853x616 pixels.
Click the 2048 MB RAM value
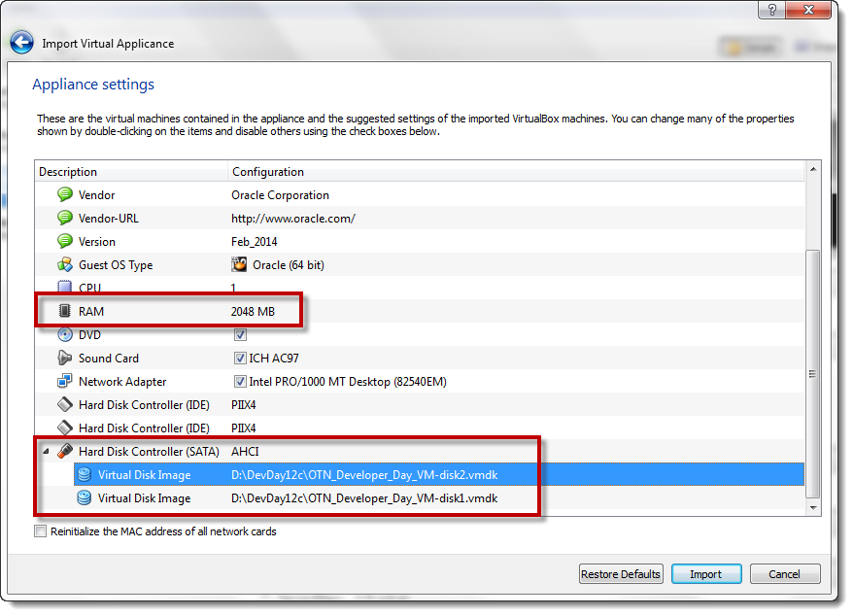coord(253,311)
